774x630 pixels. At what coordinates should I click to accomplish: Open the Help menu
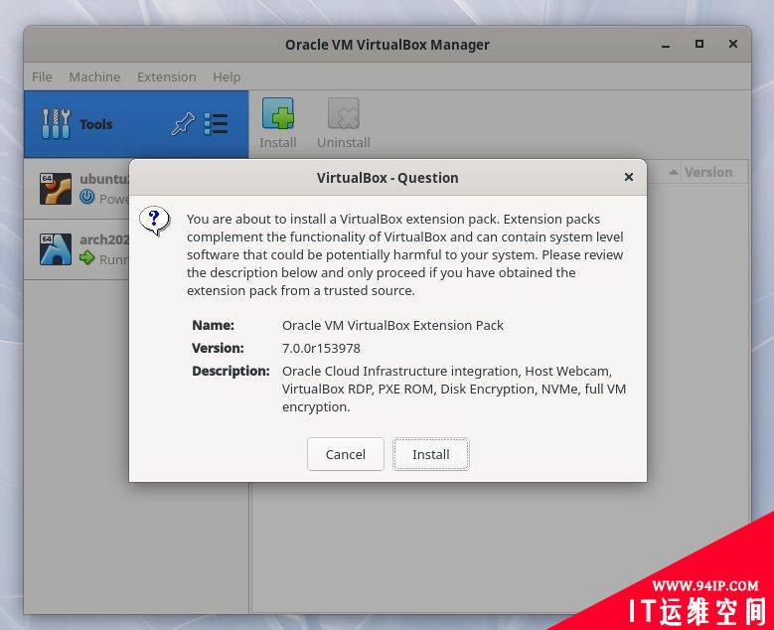click(x=227, y=78)
